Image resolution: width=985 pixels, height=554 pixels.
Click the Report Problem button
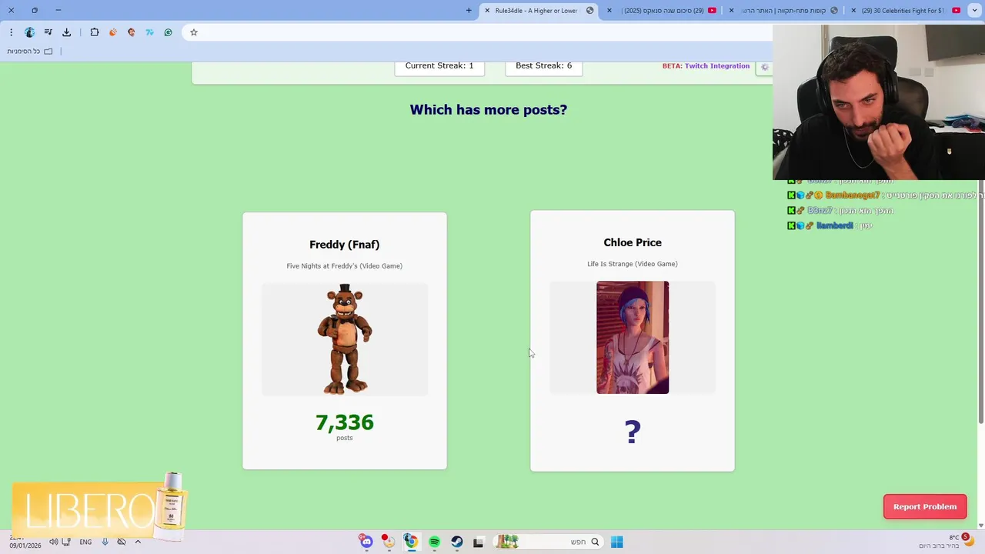(x=925, y=506)
